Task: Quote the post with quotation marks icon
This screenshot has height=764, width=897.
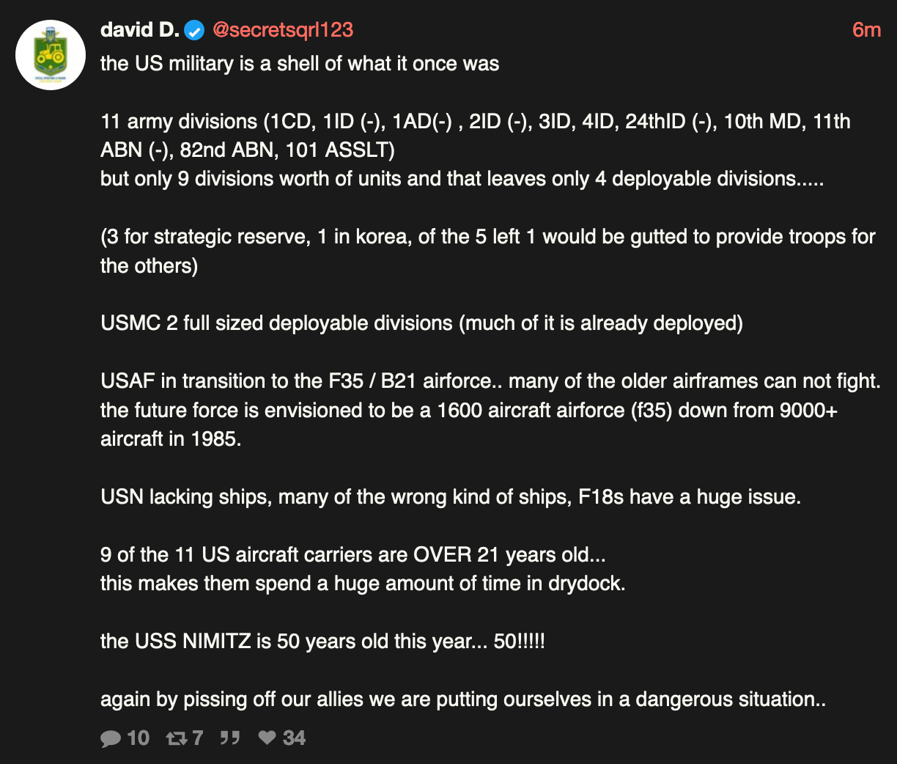Action: pos(230,738)
